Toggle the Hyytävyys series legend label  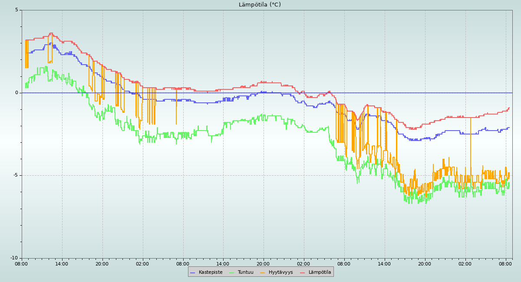pyautogui.click(x=280, y=272)
